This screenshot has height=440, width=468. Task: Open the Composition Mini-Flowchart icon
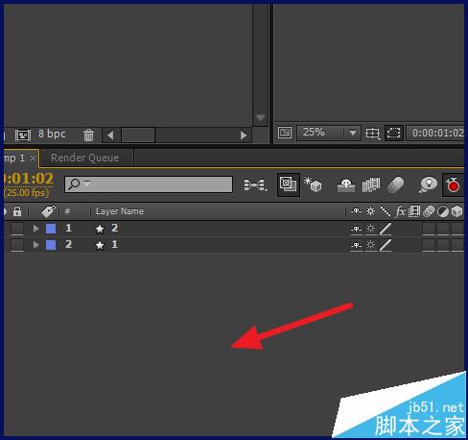pyautogui.click(x=255, y=184)
